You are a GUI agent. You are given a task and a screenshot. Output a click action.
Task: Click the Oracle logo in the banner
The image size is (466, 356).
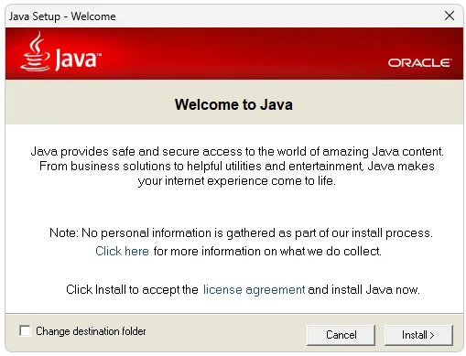pyautogui.click(x=419, y=63)
